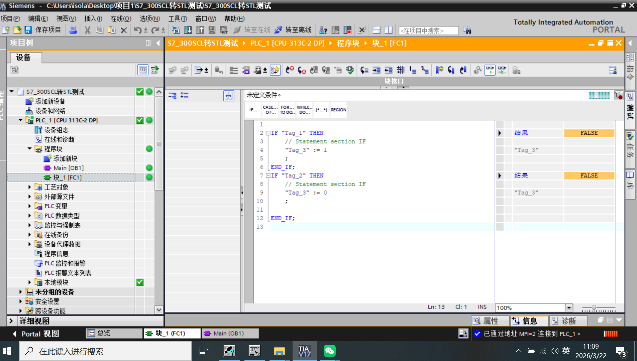Screen dimensions: 637x361
Task: Expand the PLC 变量 tree folder
Action: 30,206
